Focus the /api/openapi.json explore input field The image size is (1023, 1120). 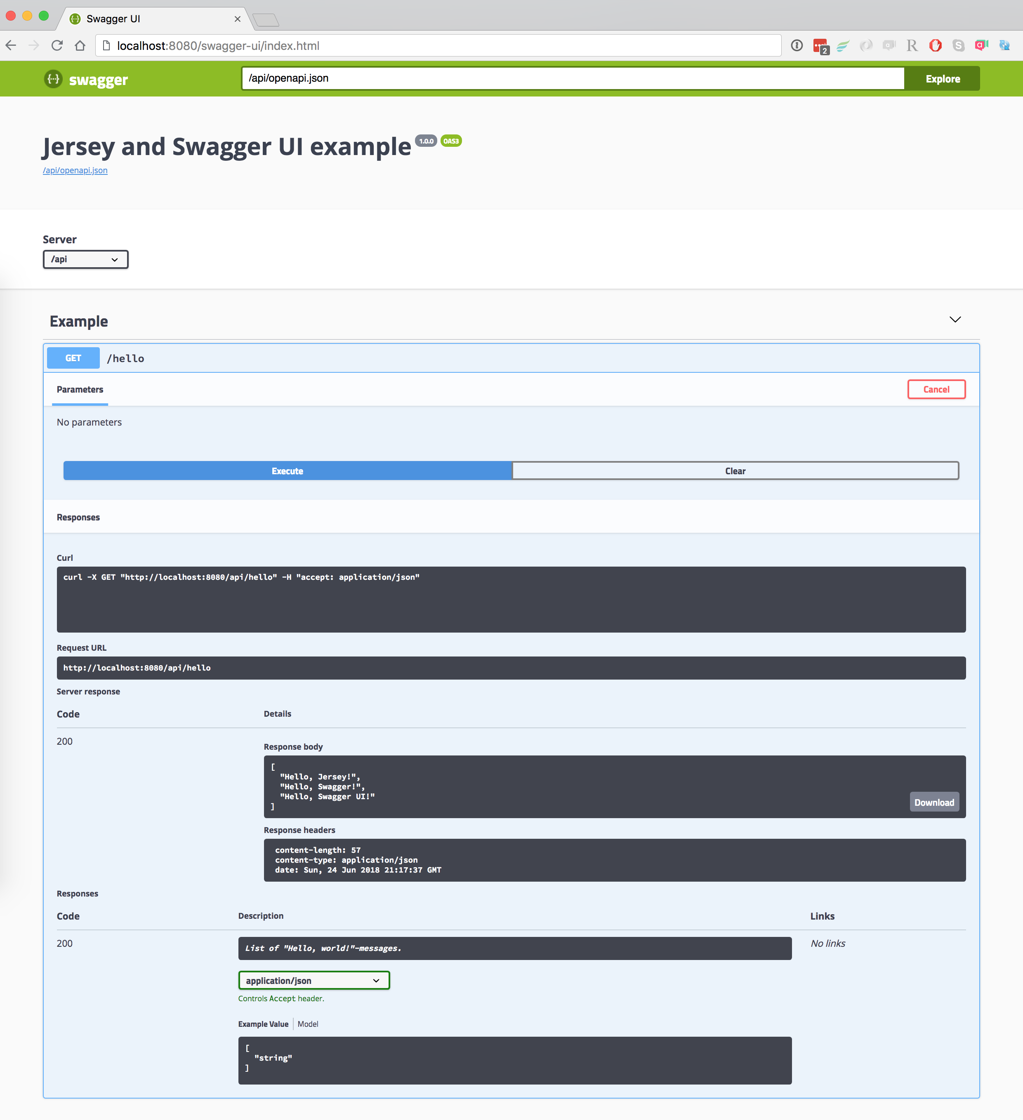(x=573, y=78)
